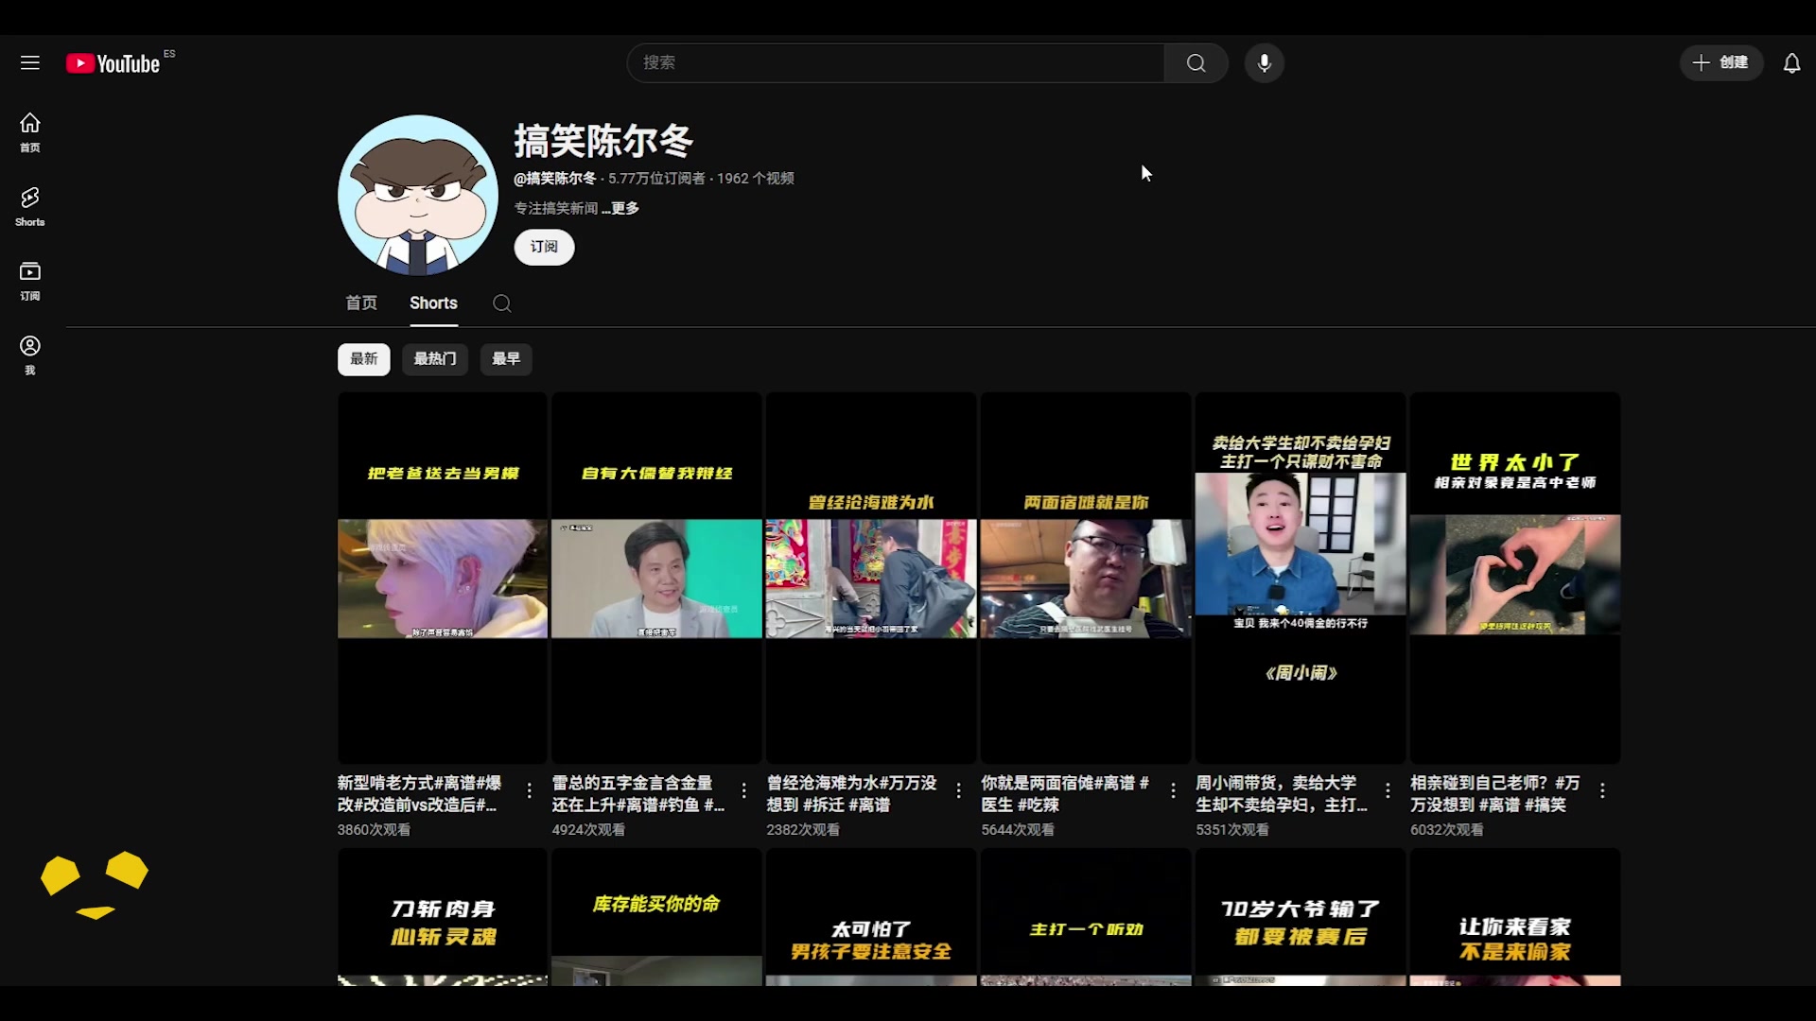Open the 《周小闹》 short thumbnail

[1301, 578]
